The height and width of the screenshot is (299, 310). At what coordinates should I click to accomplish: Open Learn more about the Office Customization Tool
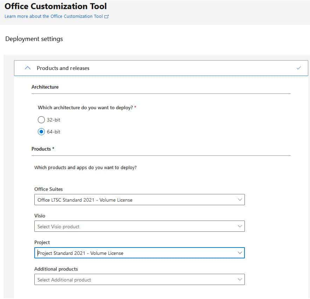[53, 16]
